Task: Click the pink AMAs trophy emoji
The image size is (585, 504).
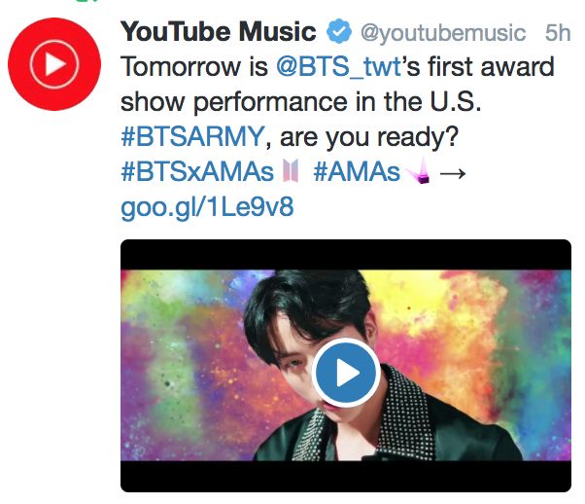Action: click(x=422, y=173)
